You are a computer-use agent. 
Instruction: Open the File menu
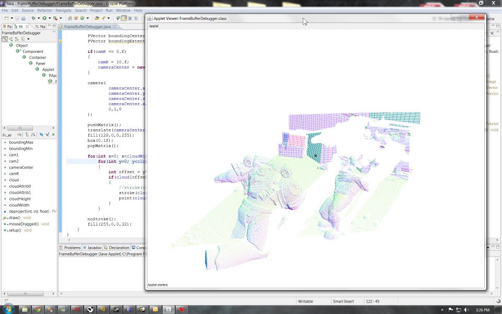(5, 10)
